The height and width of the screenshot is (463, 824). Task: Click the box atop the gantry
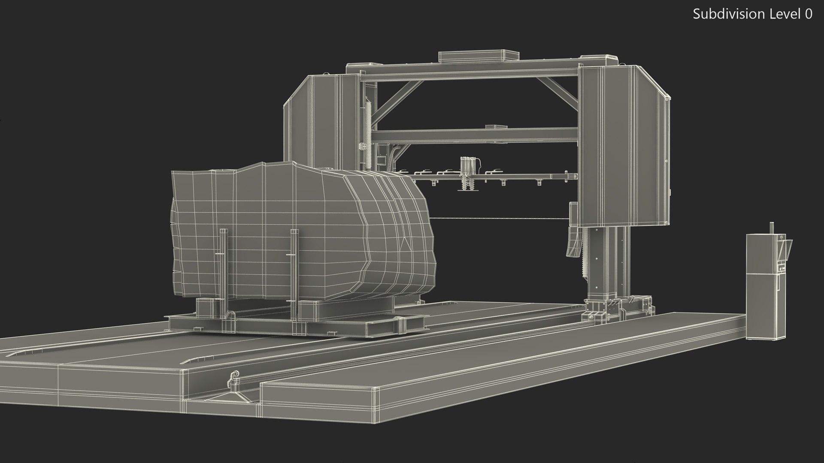479,57
